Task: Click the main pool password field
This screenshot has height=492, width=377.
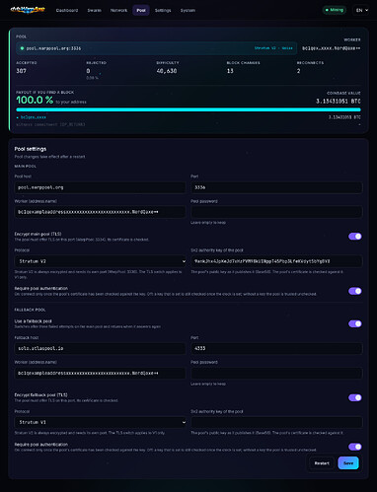Action: tap(276, 212)
